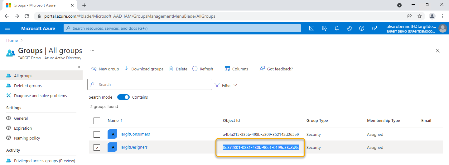
Task: Click New group command
Action: pyautogui.click(x=105, y=69)
